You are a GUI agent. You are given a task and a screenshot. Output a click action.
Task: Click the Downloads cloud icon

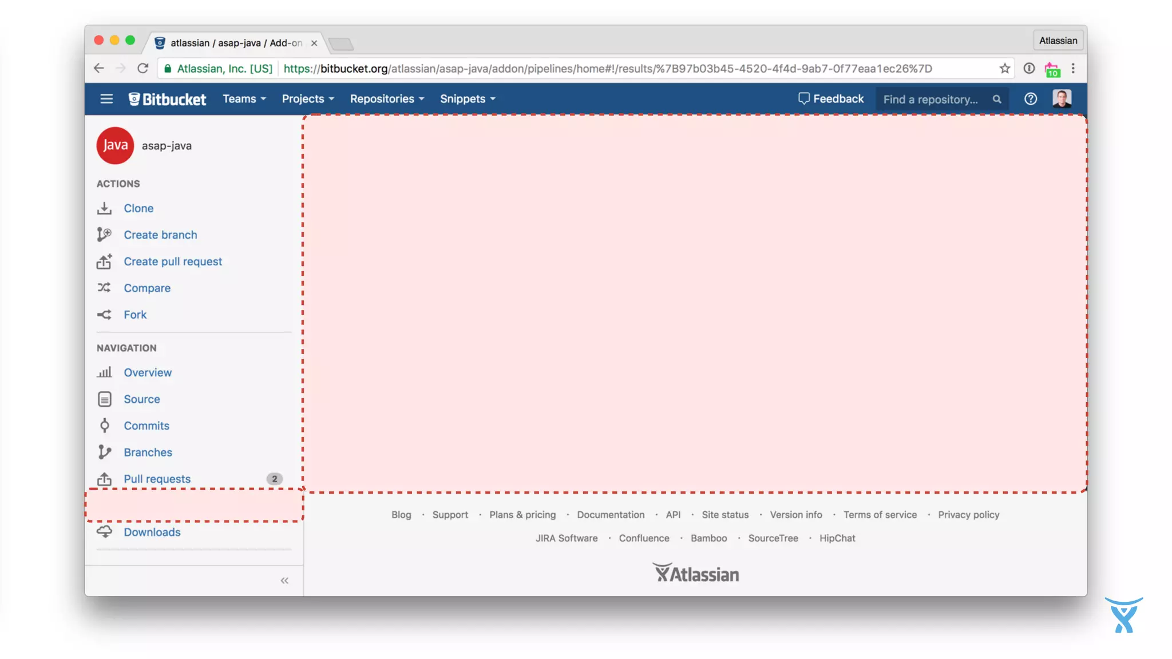pos(104,532)
